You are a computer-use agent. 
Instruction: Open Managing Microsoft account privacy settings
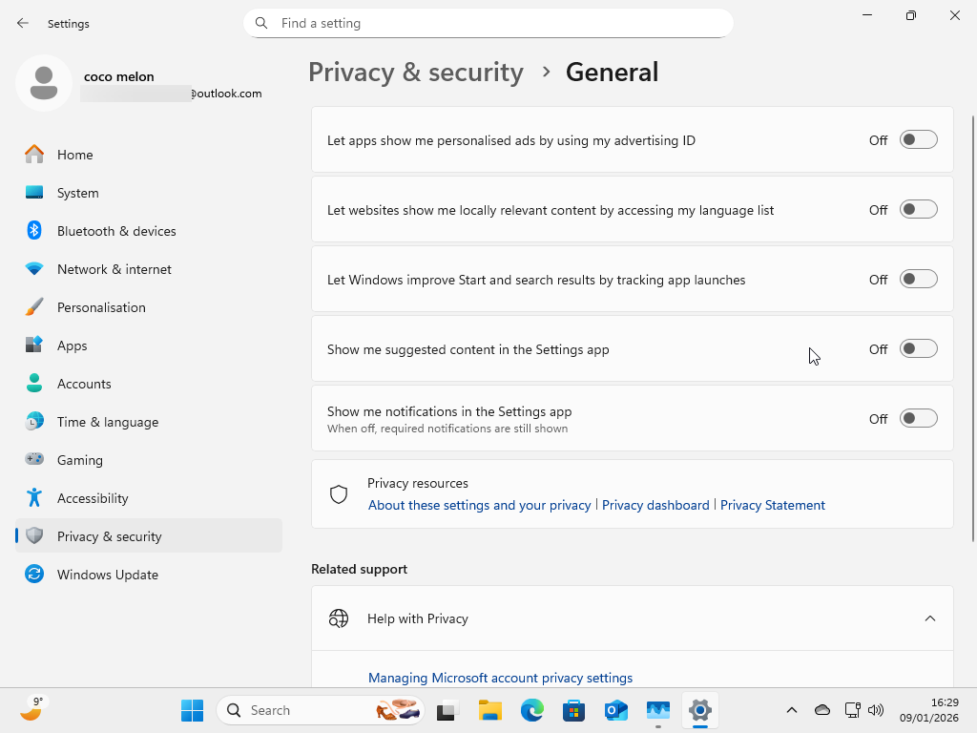(500, 678)
